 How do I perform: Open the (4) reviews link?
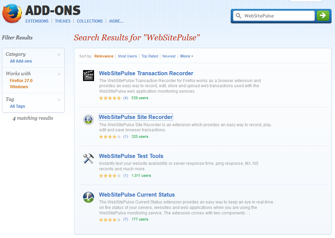[126, 98]
